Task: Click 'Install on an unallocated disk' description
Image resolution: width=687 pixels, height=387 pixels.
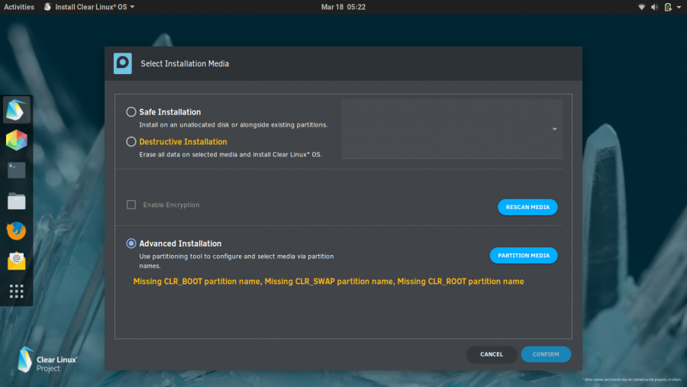Action: tap(233, 125)
